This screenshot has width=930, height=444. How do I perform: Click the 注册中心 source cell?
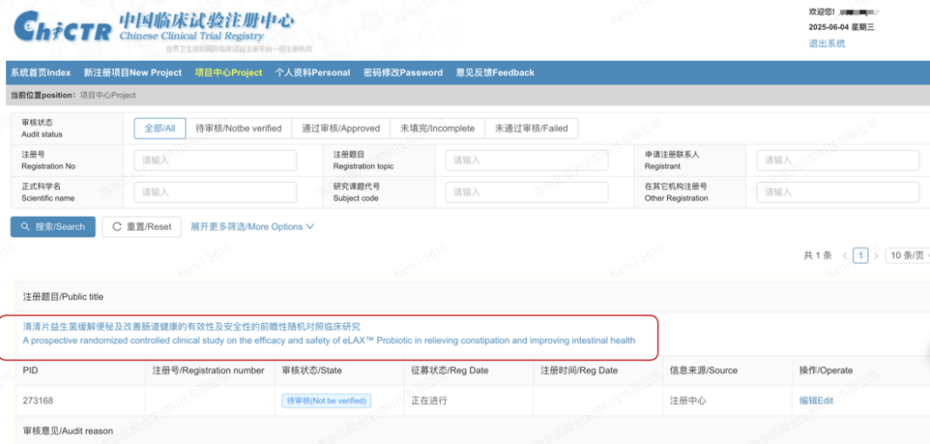pos(688,400)
